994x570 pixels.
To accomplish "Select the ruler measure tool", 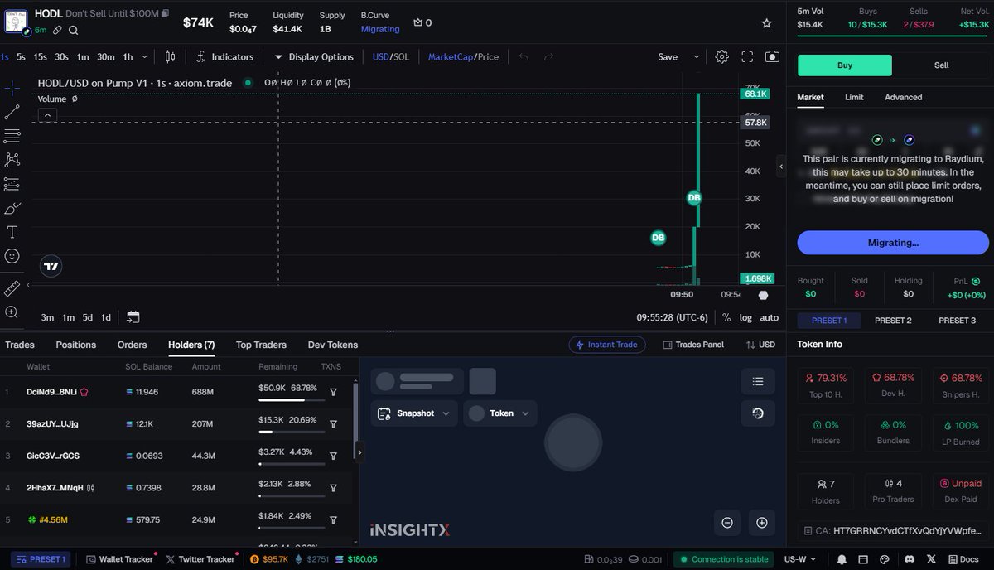I will [x=12, y=287].
